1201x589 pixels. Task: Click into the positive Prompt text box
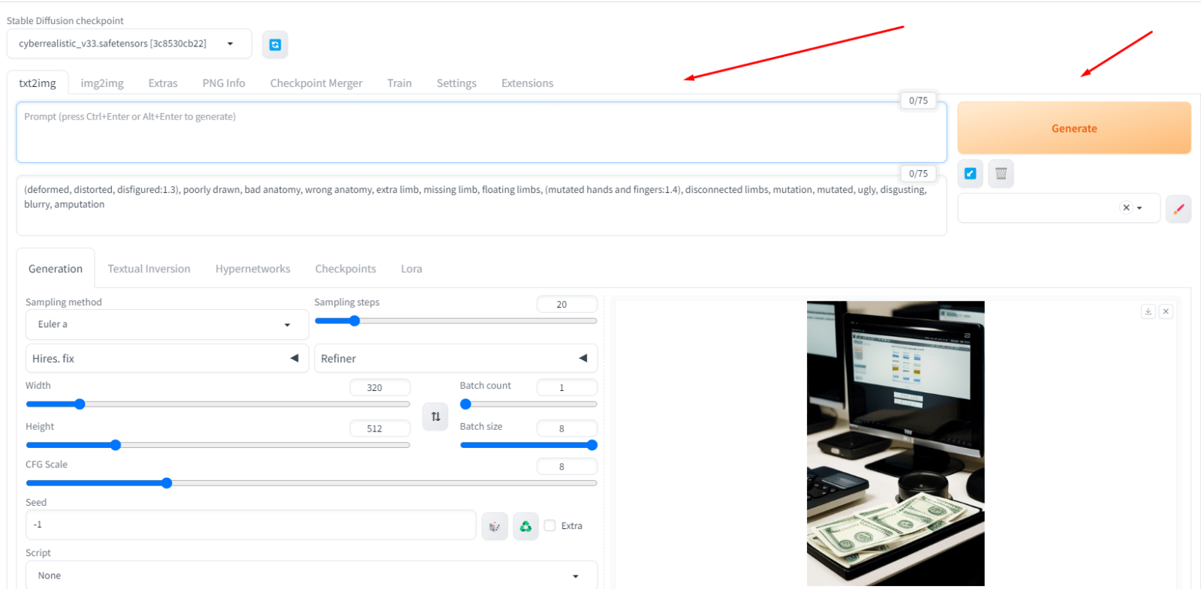(x=481, y=133)
